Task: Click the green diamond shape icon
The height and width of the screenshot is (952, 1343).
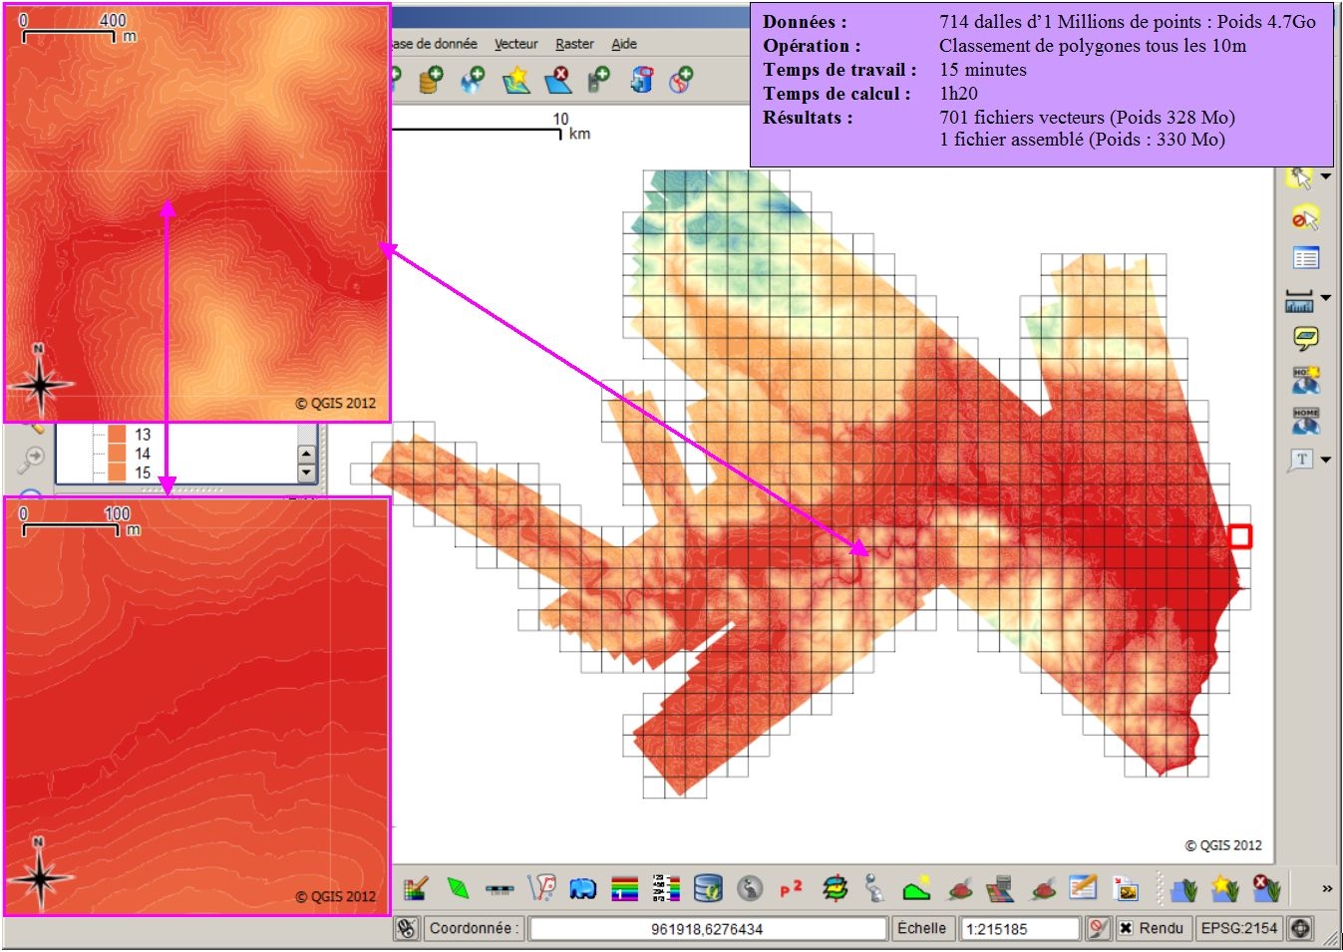Action: click(x=458, y=887)
